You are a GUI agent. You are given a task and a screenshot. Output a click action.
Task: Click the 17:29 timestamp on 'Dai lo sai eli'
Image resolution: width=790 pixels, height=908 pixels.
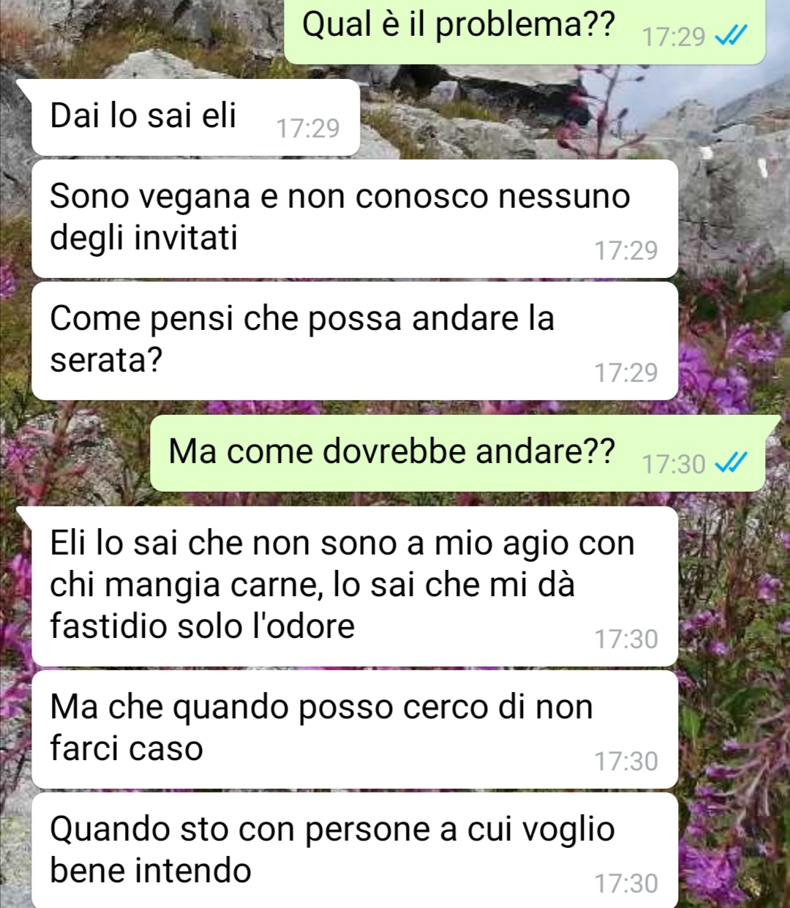point(308,129)
